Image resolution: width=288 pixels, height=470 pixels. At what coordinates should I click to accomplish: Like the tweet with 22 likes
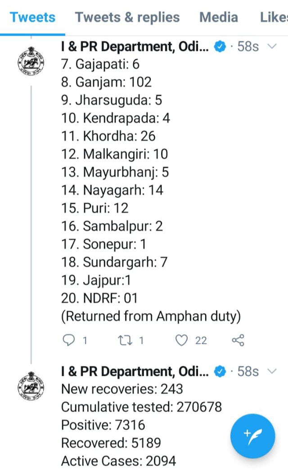point(181,340)
